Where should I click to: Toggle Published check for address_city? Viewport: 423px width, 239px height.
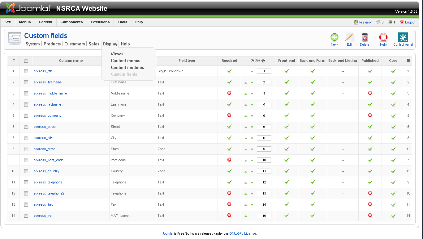[x=370, y=138]
